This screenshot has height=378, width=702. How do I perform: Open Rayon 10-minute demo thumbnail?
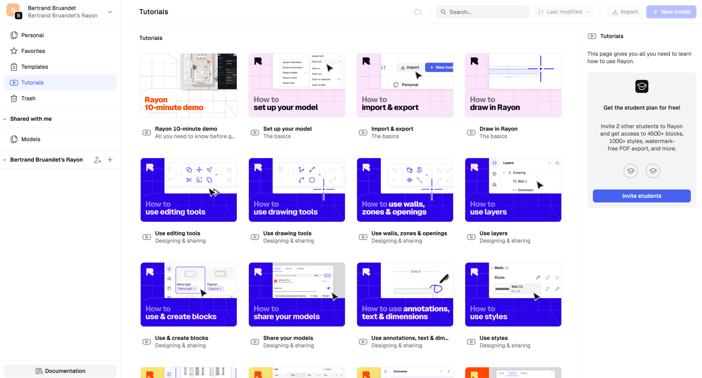point(188,85)
